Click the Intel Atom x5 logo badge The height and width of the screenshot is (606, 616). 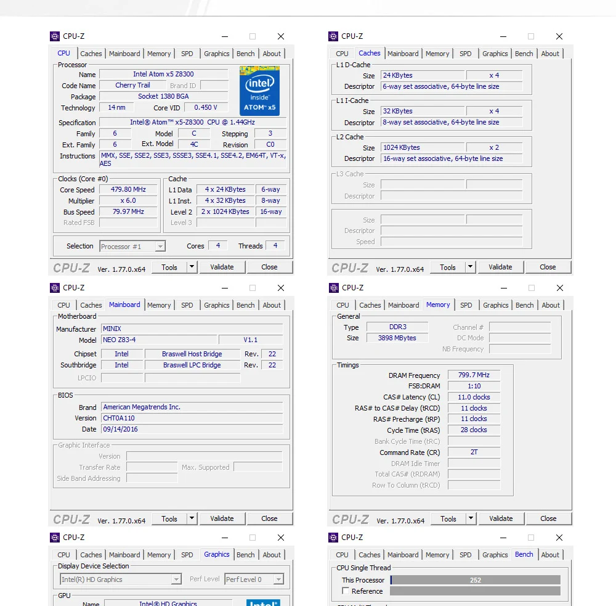pyautogui.click(x=260, y=91)
